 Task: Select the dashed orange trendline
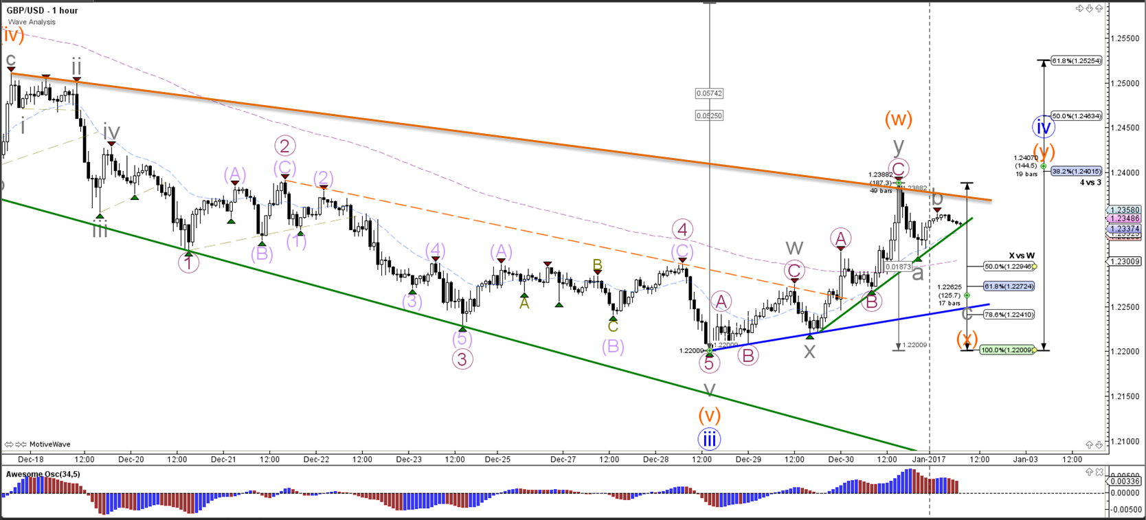(568, 240)
